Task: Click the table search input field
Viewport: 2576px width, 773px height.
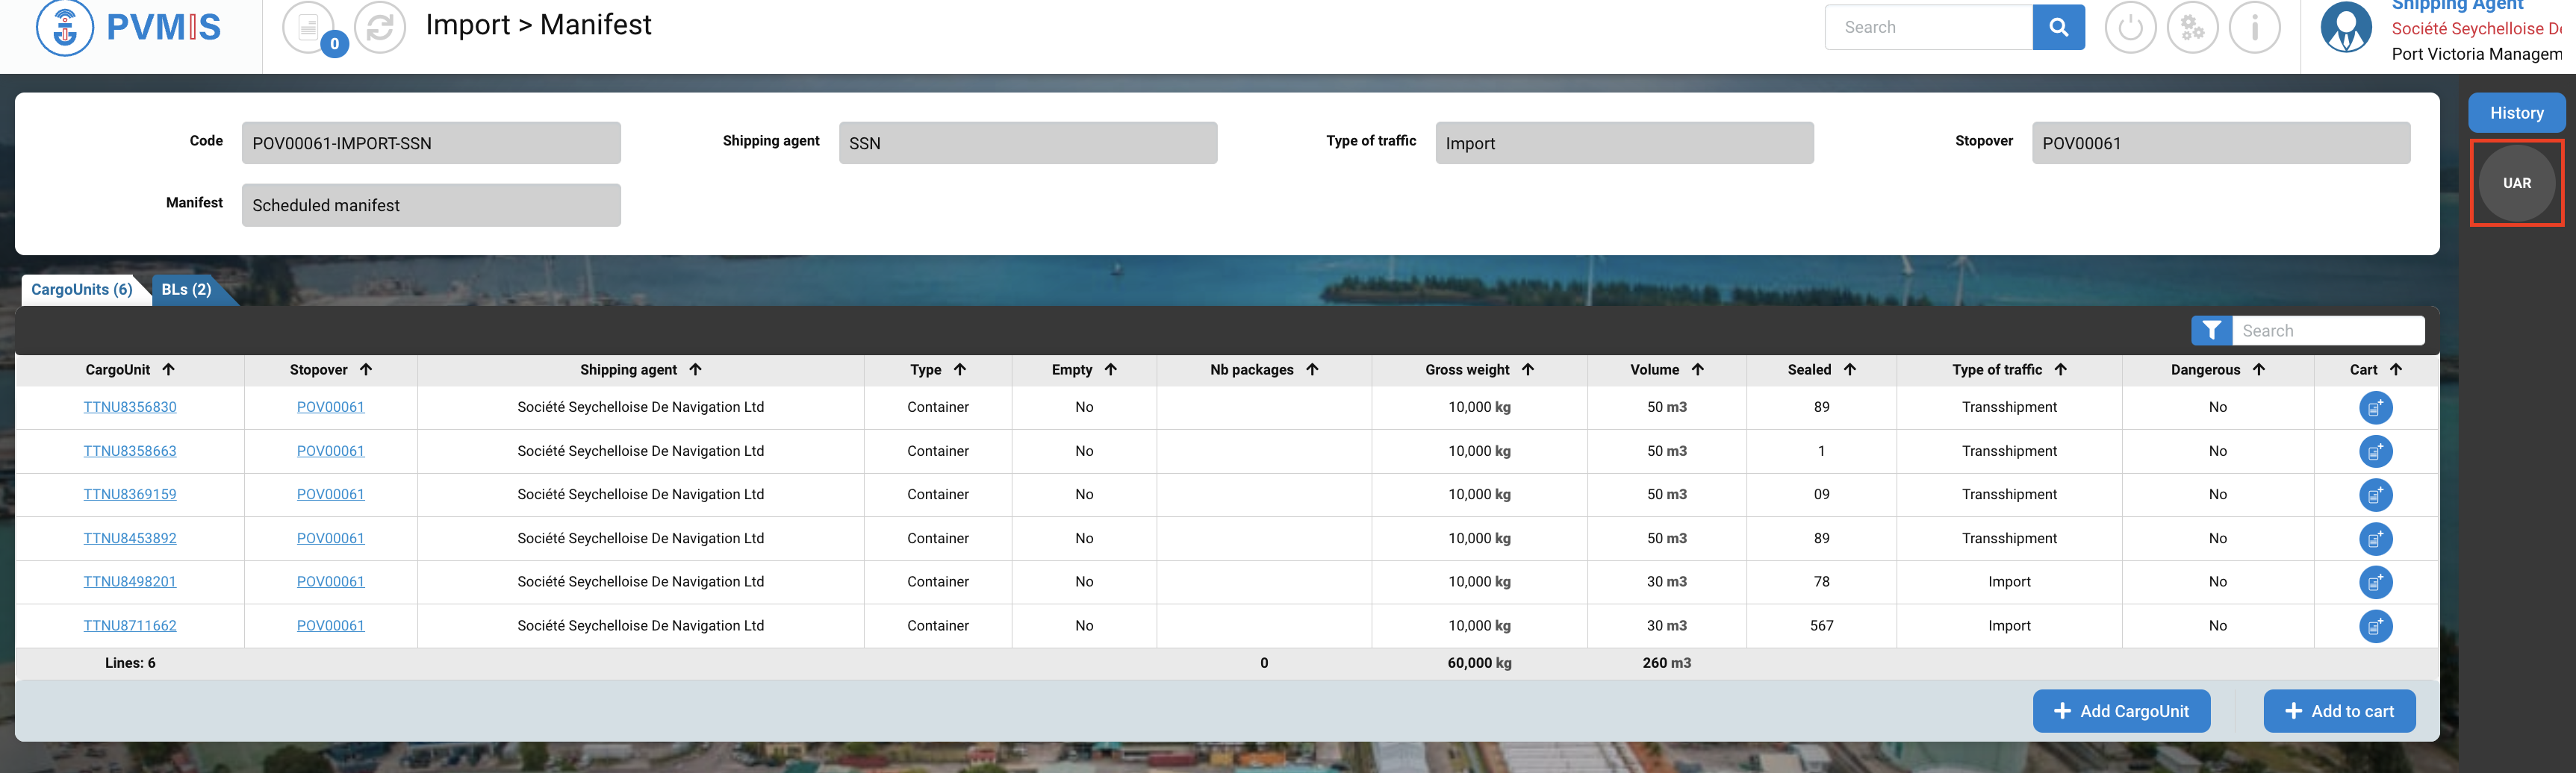Action: [x=2326, y=331]
